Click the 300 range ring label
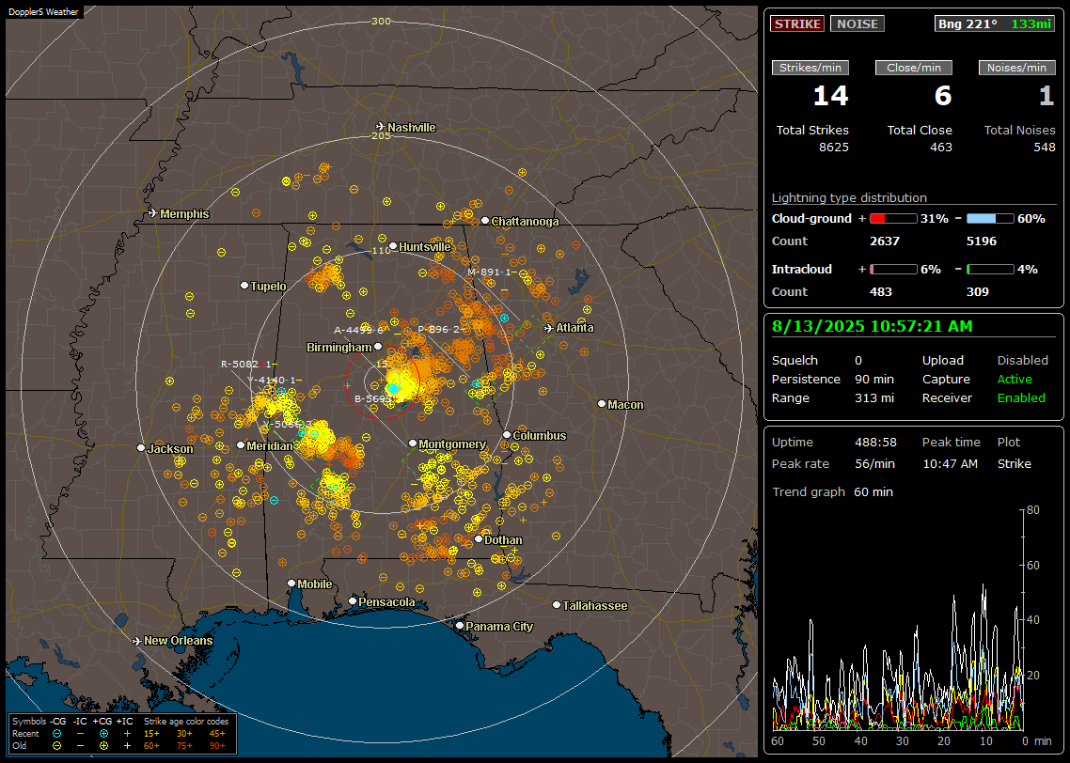Viewport: 1070px width, 763px height. 381,21
